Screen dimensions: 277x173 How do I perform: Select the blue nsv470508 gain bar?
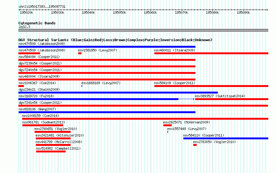pyautogui.click(x=107, y=47)
